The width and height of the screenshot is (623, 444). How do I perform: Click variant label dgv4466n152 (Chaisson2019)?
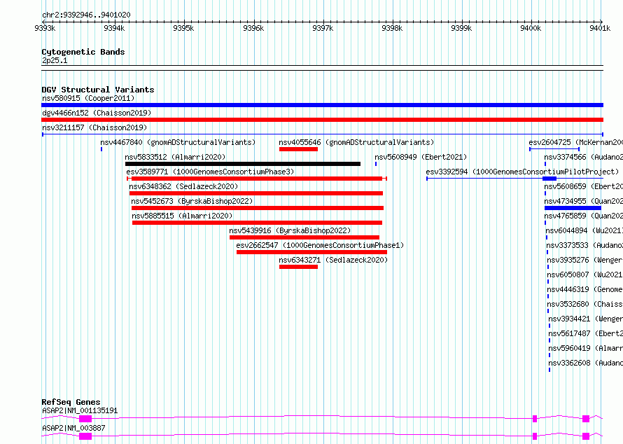pyautogui.click(x=97, y=113)
